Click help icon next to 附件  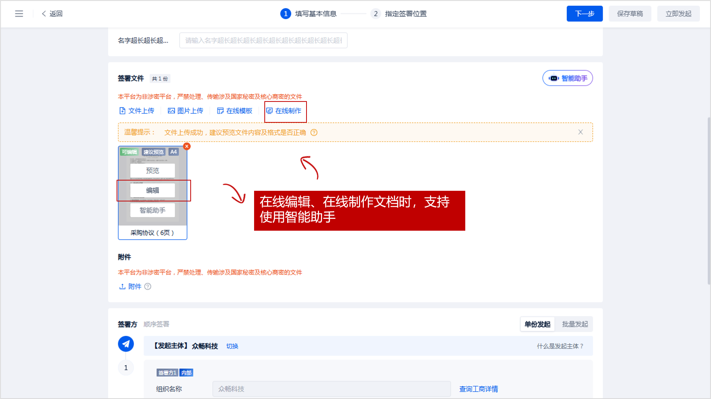(148, 287)
